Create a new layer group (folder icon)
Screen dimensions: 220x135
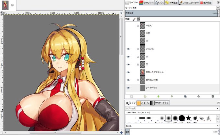[145, 96]
